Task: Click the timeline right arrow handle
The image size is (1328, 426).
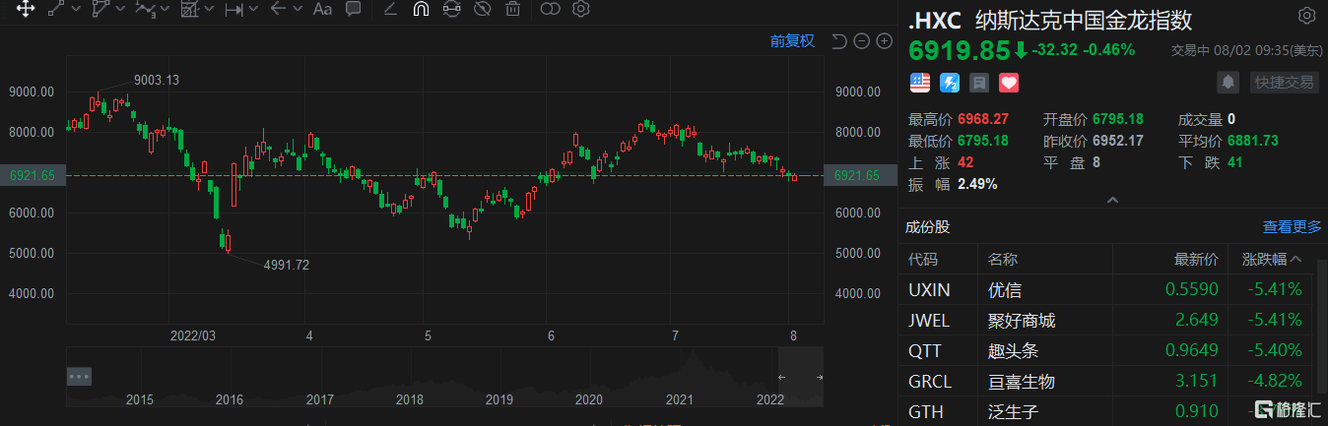Action: click(x=819, y=377)
